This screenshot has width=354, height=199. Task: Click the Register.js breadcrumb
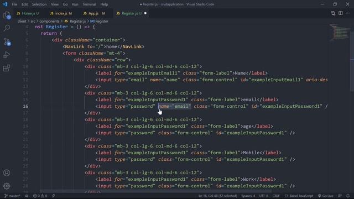pos(75,21)
